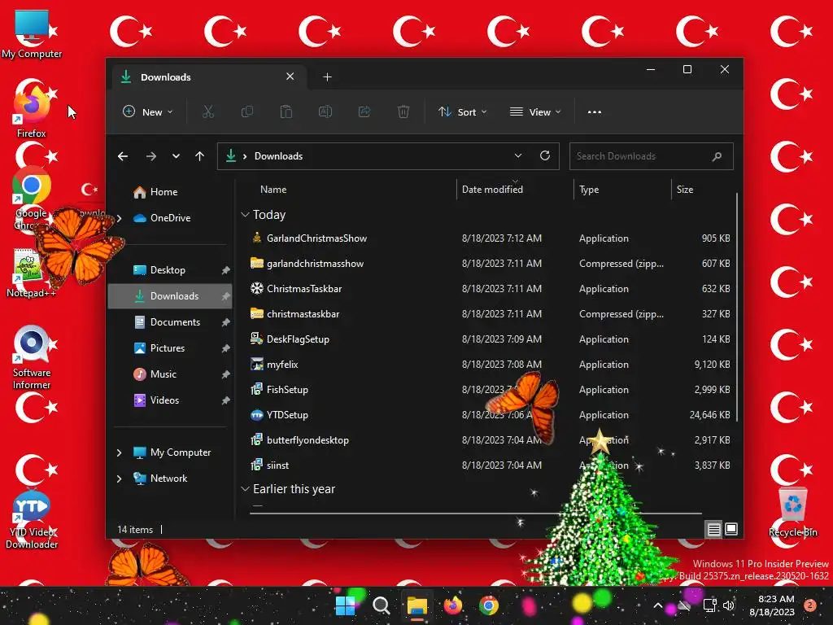Unpin Music from quick access
Image resolution: width=833 pixels, height=625 pixels.
(x=226, y=374)
